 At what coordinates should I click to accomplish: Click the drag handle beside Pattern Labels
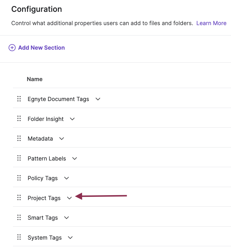pyautogui.click(x=19, y=158)
